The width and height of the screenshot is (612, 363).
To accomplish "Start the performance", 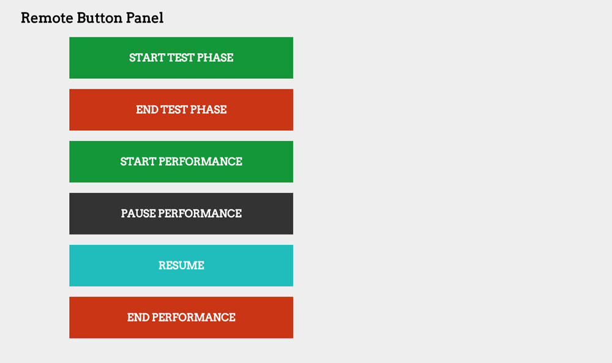I will click(x=181, y=162).
